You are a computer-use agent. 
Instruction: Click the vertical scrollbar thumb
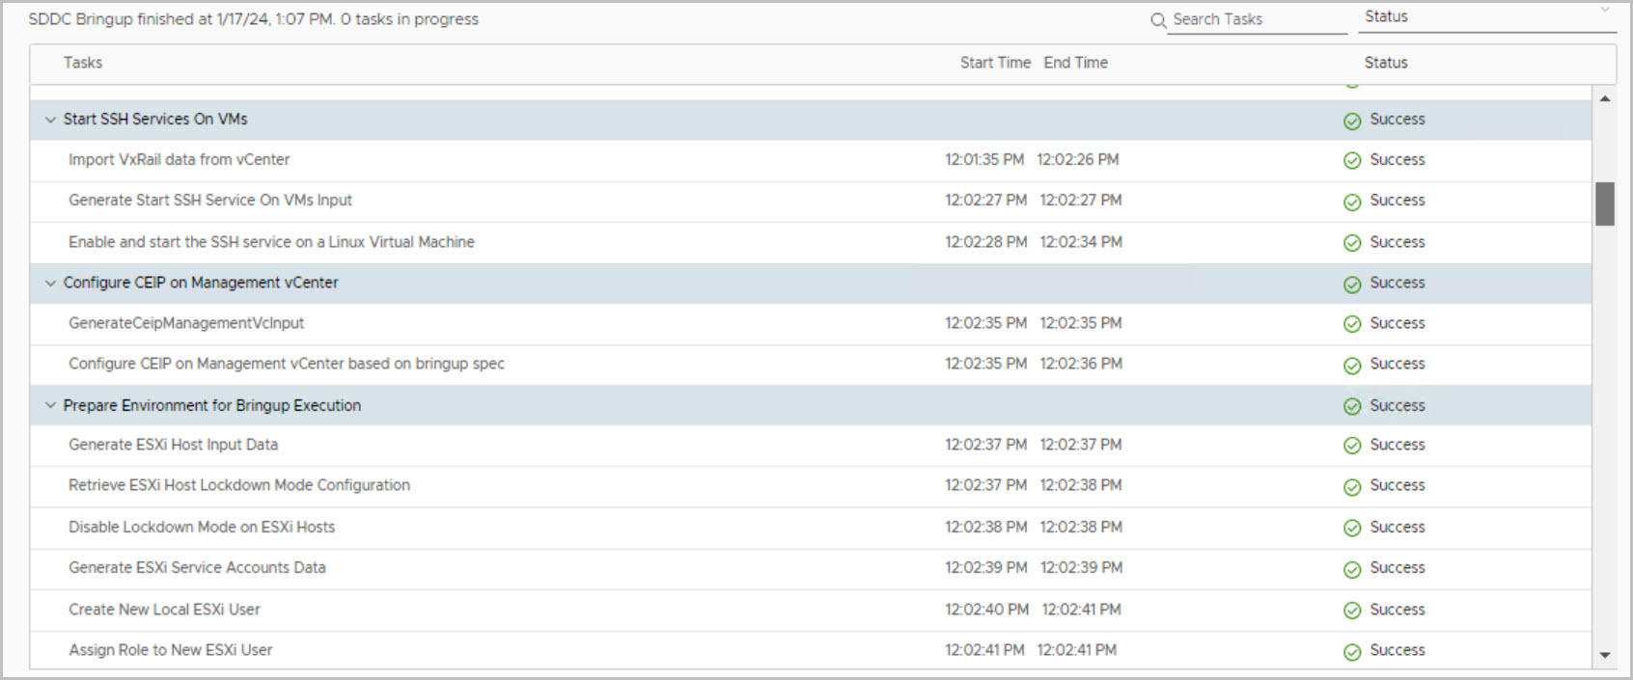[1605, 204]
